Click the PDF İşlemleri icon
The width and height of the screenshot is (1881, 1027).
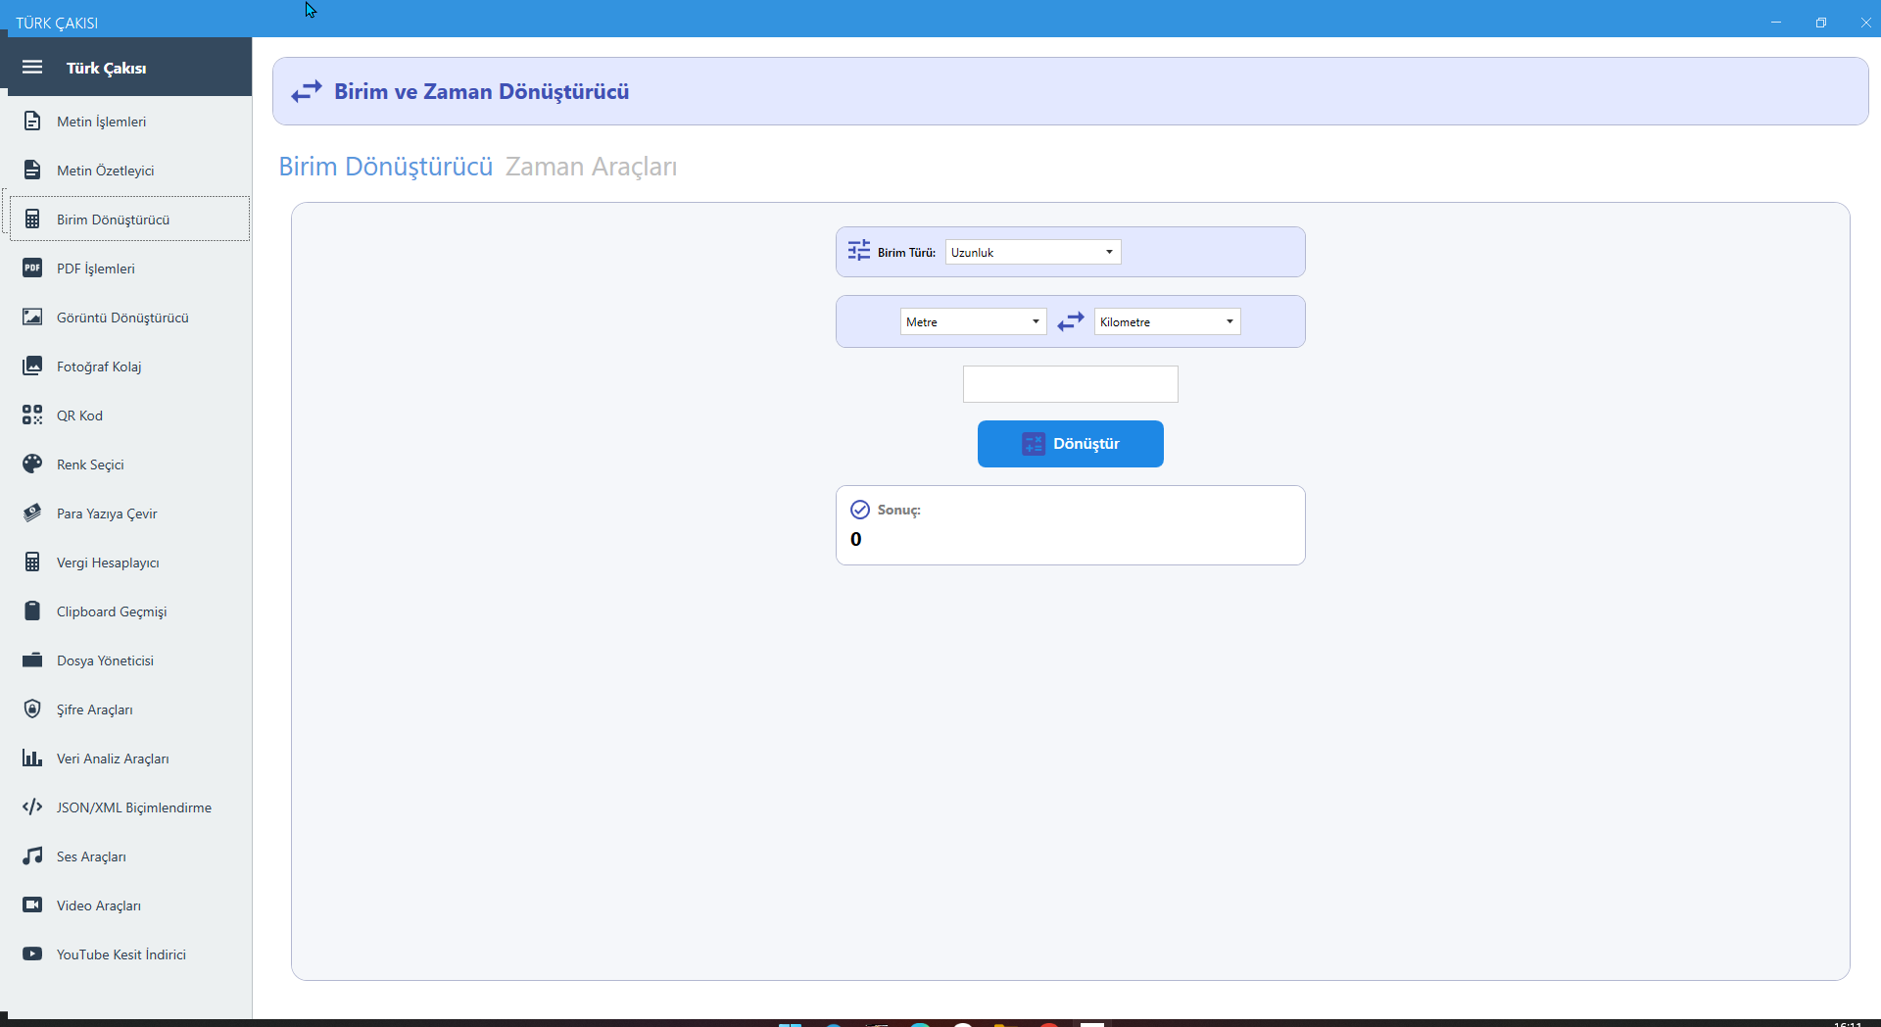point(32,269)
